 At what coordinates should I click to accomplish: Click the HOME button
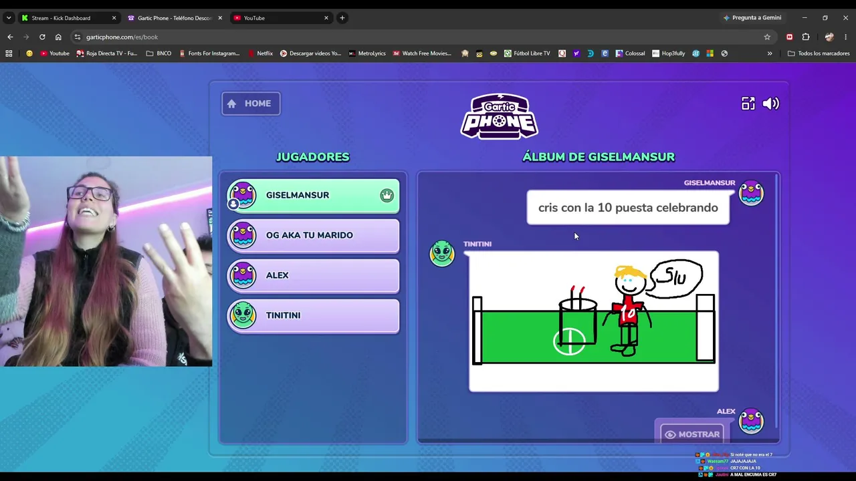[x=251, y=104]
